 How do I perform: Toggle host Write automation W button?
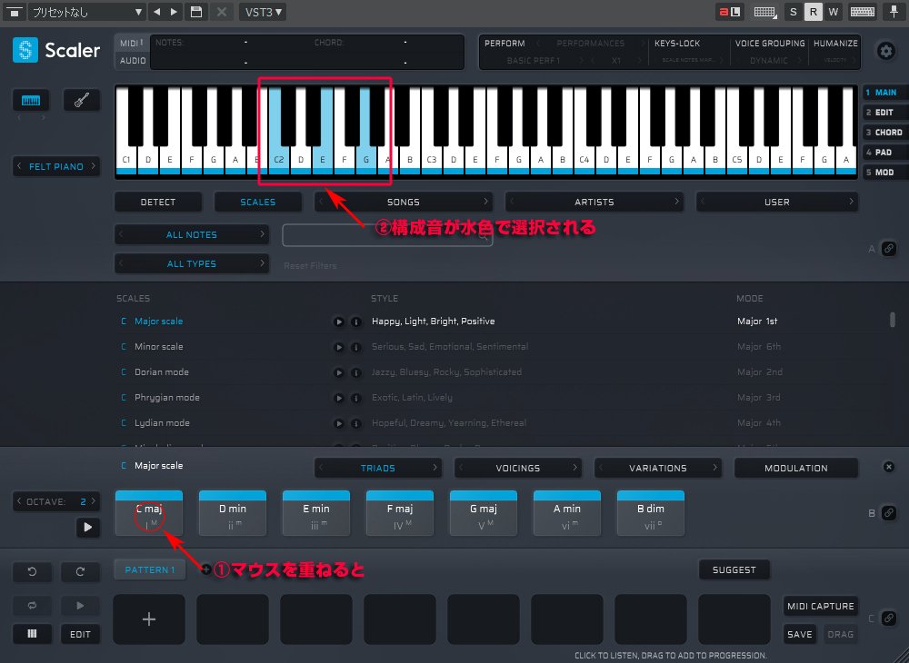(833, 12)
